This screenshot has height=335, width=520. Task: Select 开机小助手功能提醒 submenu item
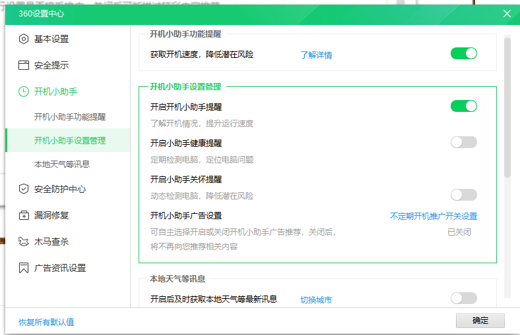70,116
